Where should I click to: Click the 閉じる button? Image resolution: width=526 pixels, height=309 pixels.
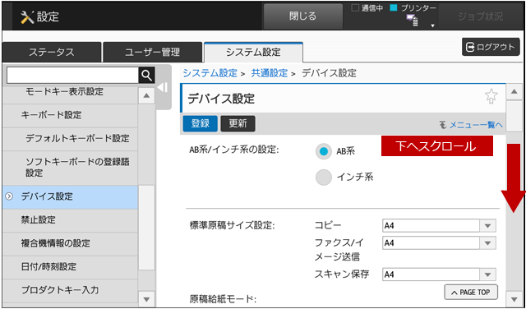(303, 16)
